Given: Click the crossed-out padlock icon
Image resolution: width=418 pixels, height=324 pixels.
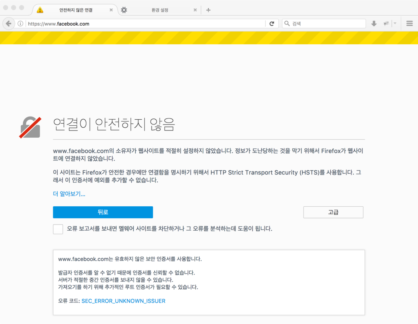Looking at the screenshot, I should pyautogui.click(x=30, y=127).
